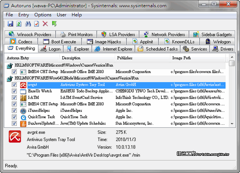Image resolution: width=240 pixels, height=173 pixels.
Task: Open Find with the binoculars icon
Action: click(28, 24)
